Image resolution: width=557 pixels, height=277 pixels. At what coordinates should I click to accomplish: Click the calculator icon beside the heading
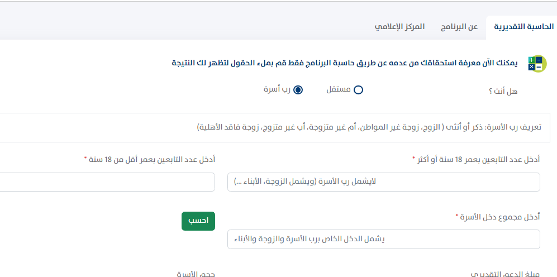[x=536, y=63]
